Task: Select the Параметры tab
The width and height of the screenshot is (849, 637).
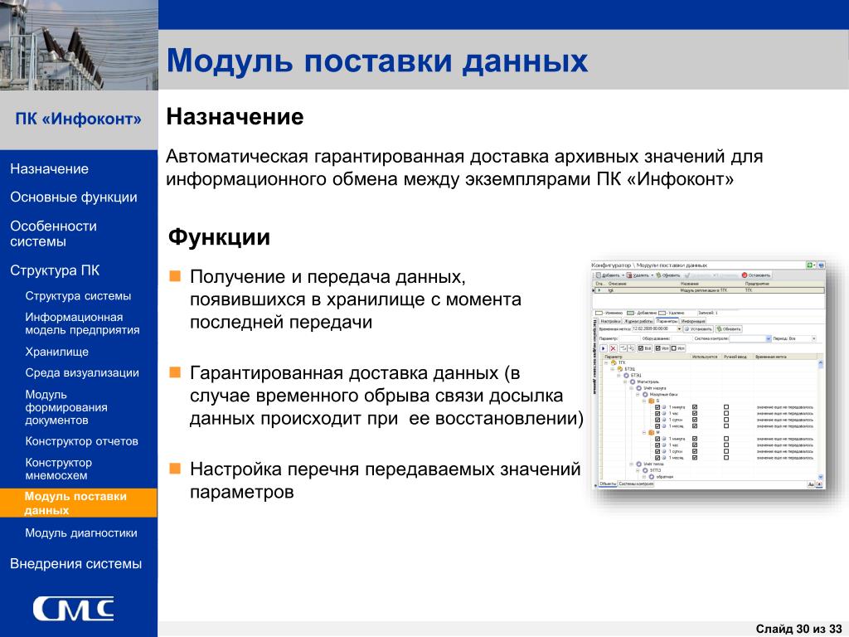Action: [x=667, y=321]
